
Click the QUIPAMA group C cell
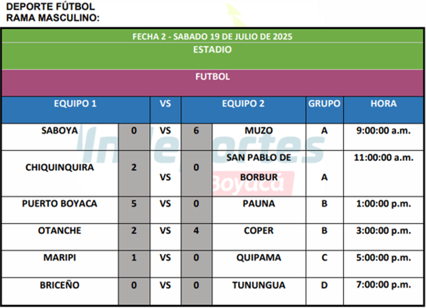pos(325,264)
